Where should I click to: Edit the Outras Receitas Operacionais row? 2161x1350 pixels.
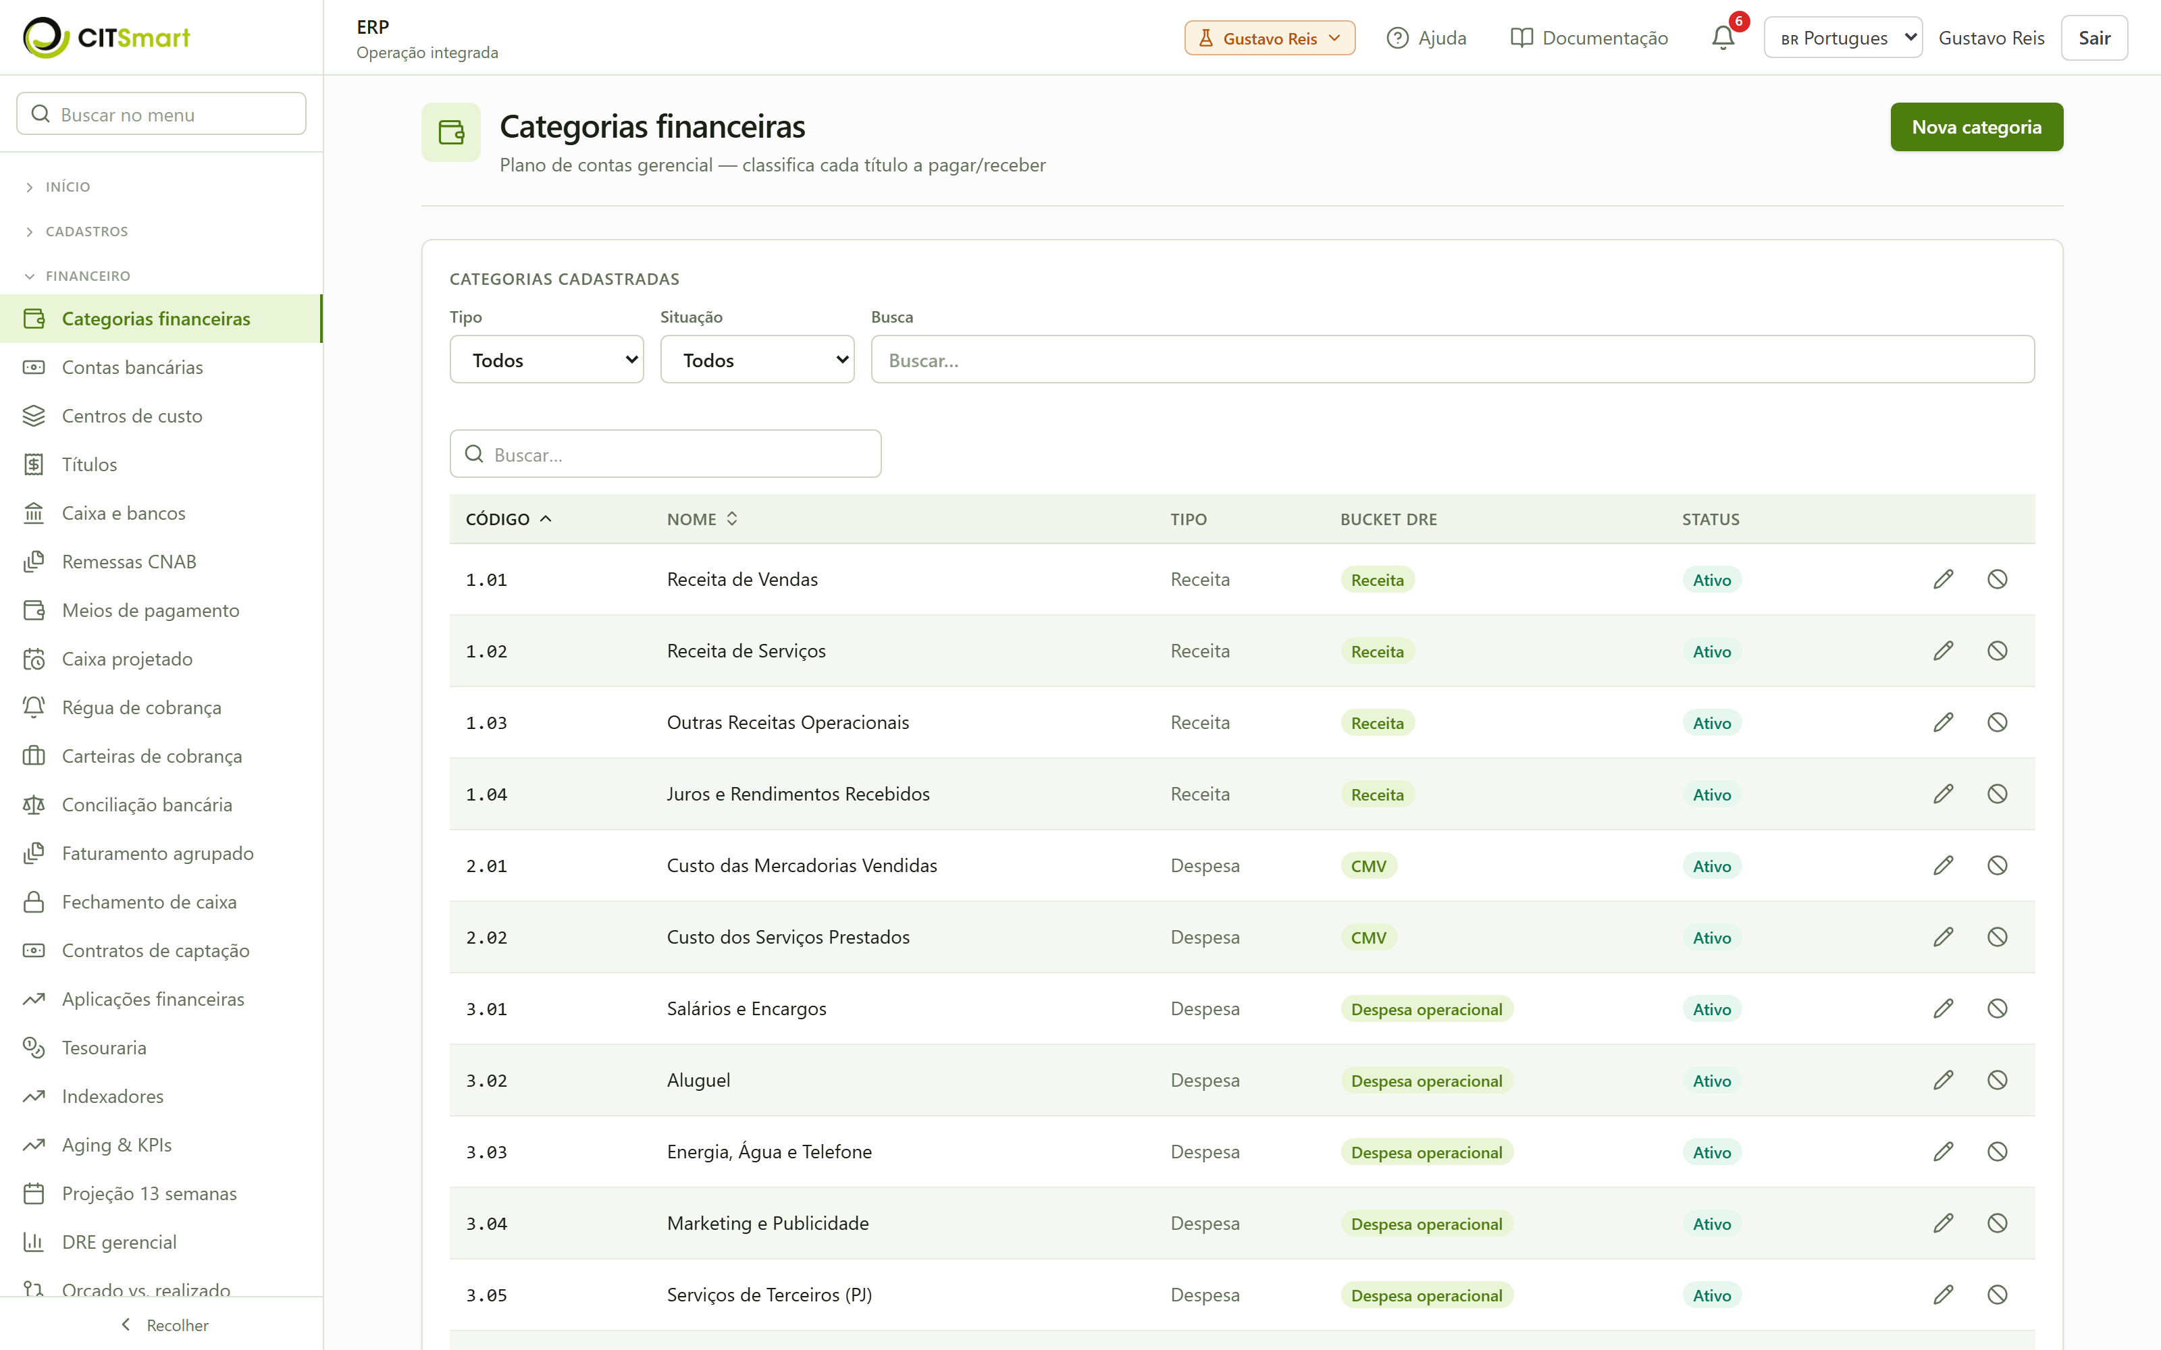pyautogui.click(x=1943, y=722)
